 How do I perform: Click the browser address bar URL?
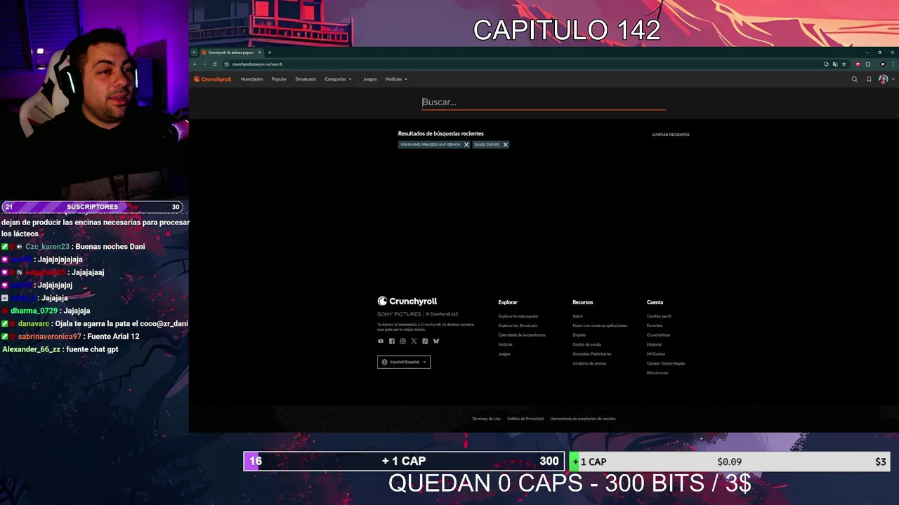coord(257,64)
